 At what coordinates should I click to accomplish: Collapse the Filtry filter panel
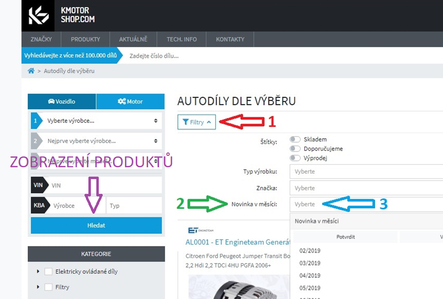click(197, 122)
